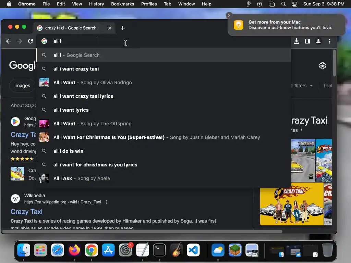
Task: Open more options on Crazy Taxi knowledge panel
Action: (301, 130)
